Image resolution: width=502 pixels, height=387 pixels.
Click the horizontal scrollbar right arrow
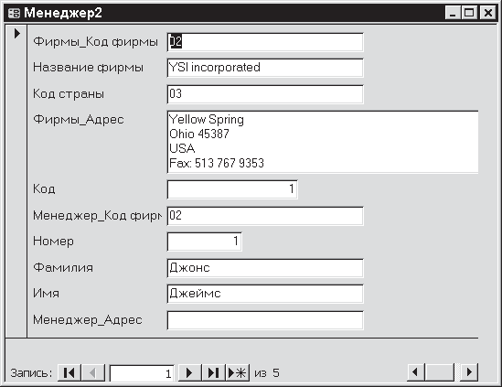469,372
